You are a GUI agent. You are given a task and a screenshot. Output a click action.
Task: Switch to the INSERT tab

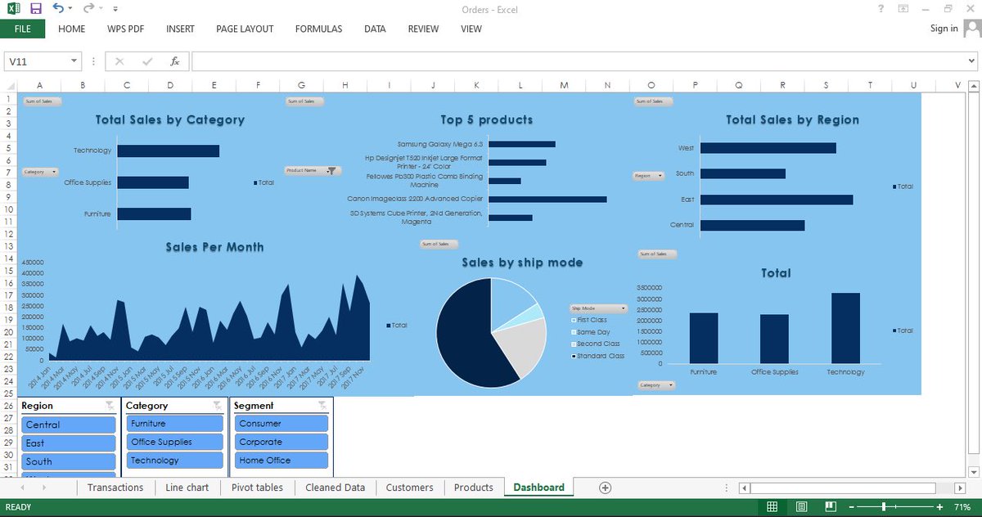tap(180, 29)
